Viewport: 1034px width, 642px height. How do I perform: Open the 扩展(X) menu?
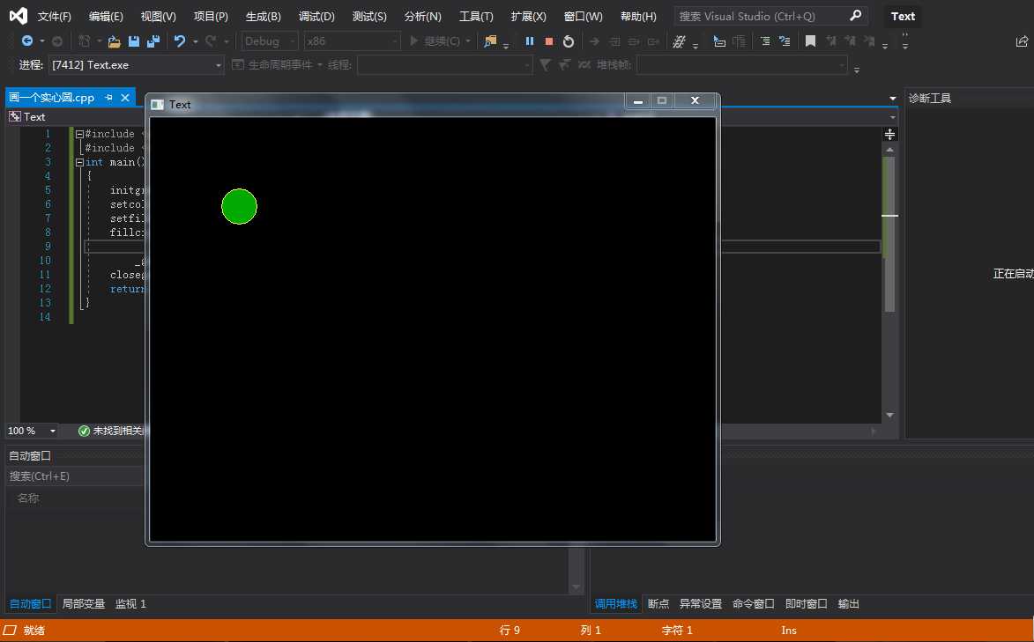528,17
